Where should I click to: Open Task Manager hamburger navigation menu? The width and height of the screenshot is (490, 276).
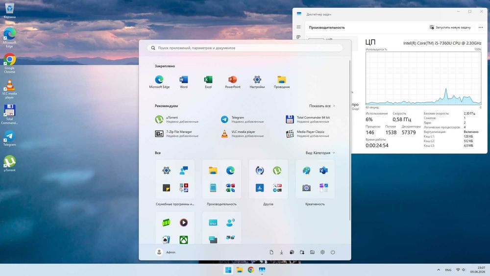click(x=298, y=27)
